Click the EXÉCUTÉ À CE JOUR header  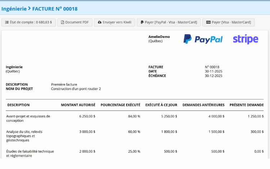[x=161, y=105]
